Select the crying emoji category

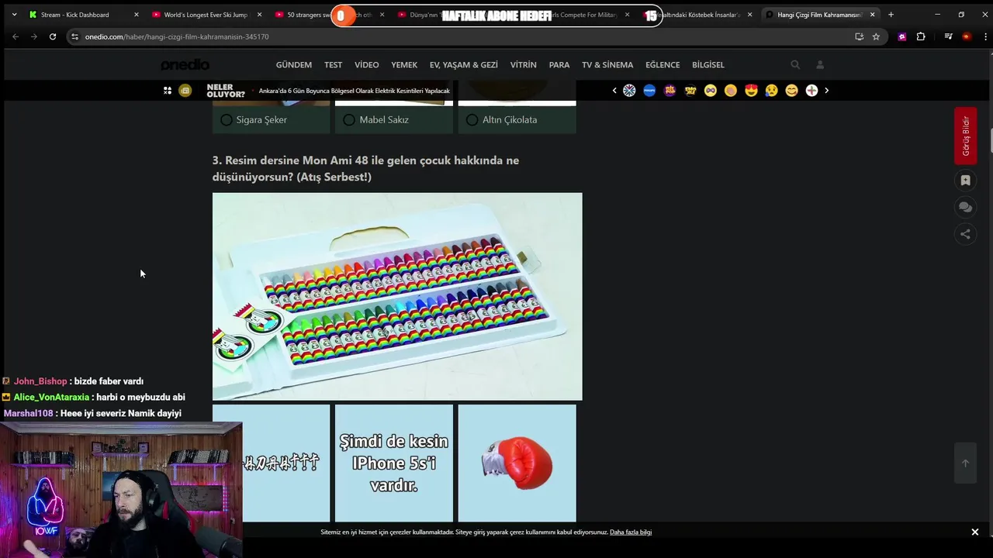point(771,91)
